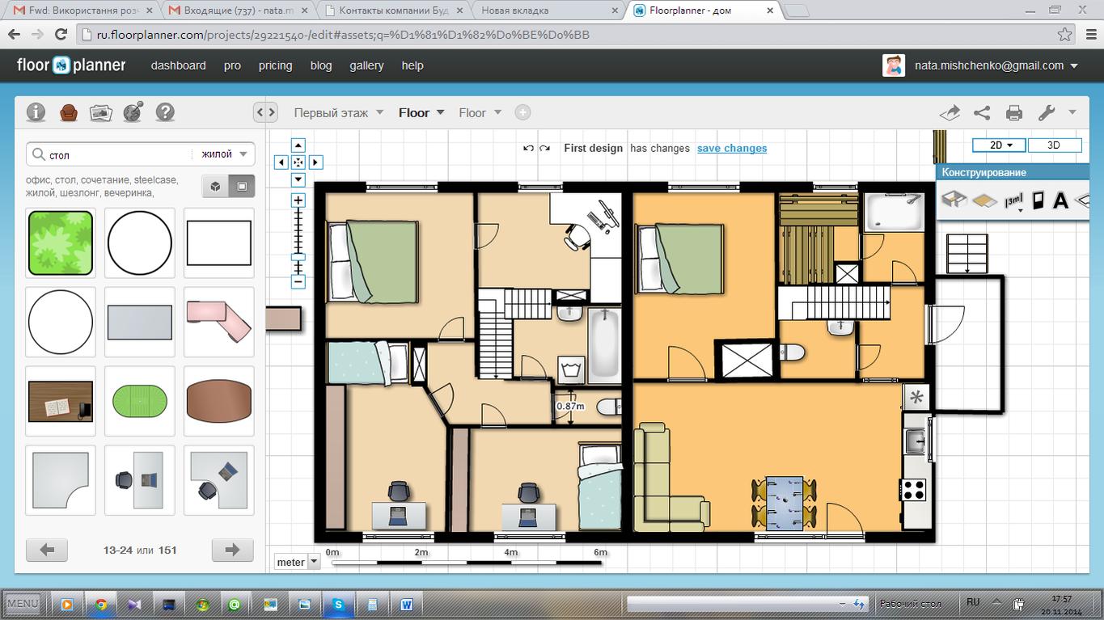The image size is (1104, 620).
Task: Open the media photos icon in sidebar
Action: click(100, 112)
